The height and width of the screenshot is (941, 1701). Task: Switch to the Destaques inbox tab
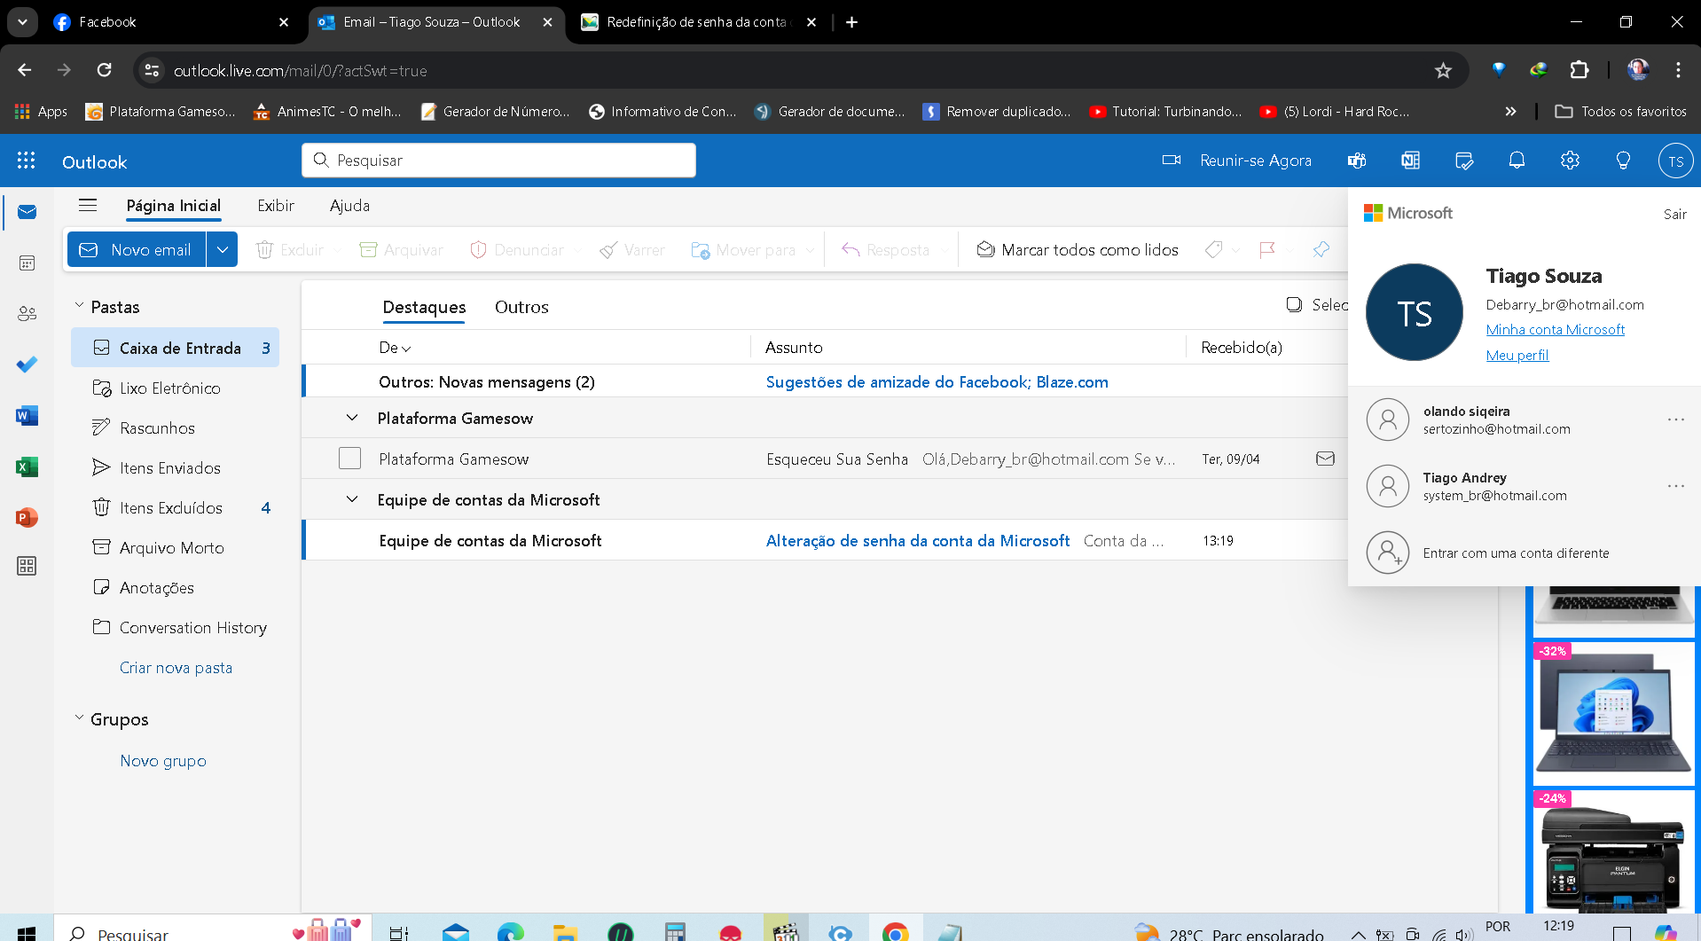pos(424,307)
